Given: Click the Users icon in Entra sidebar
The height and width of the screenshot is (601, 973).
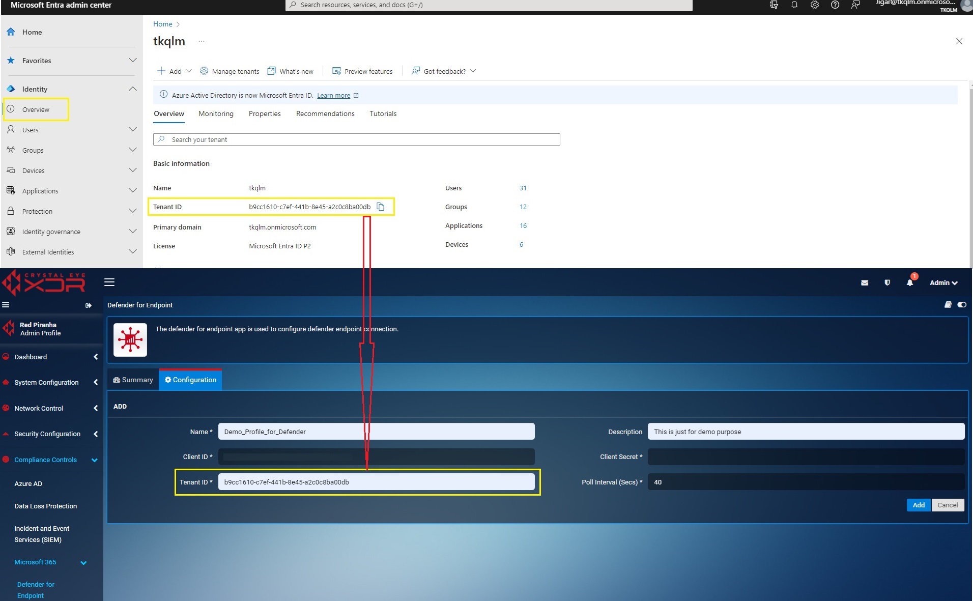Looking at the screenshot, I should (x=11, y=129).
